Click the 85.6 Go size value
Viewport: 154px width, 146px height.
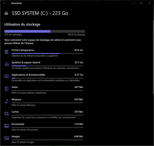tap(79, 50)
